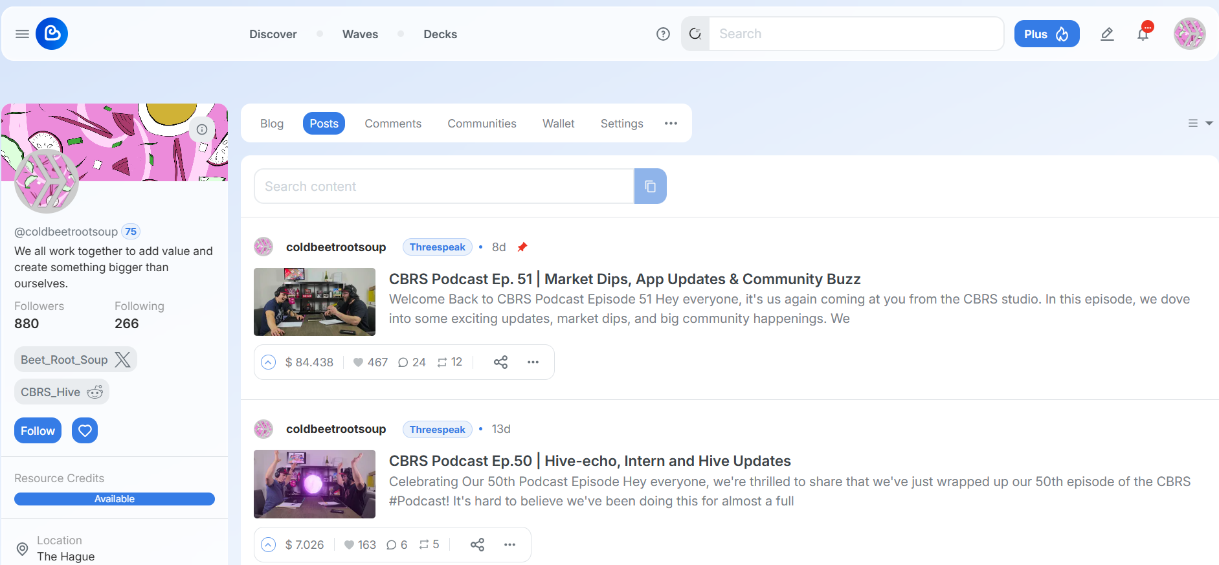1219x565 pixels.
Task: Expand the three dots profile tab menu
Action: point(671,123)
